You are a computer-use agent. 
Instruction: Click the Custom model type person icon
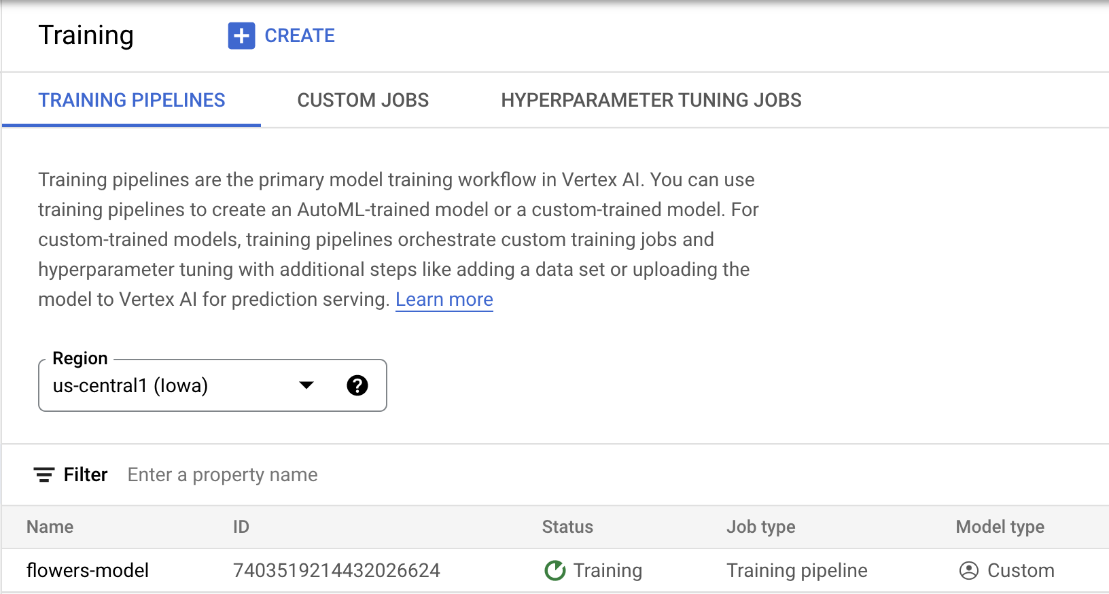coord(968,570)
